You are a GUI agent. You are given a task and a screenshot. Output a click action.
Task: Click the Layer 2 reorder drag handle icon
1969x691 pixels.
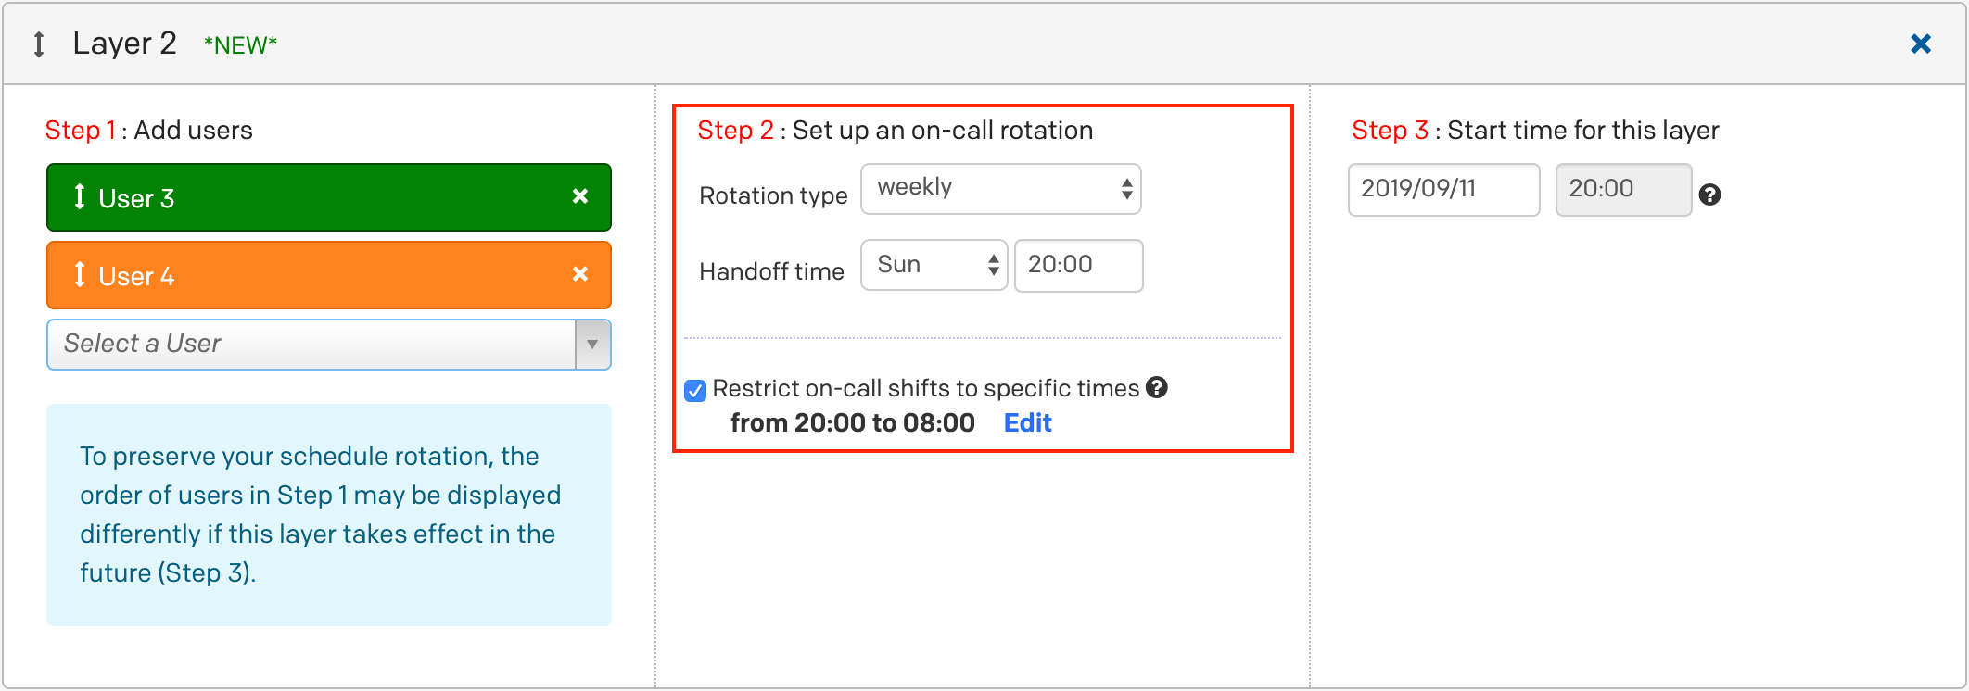pyautogui.click(x=39, y=44)
